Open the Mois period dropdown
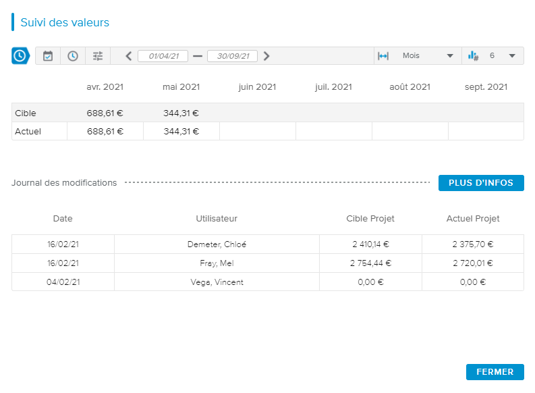 [x=428, y=56]
